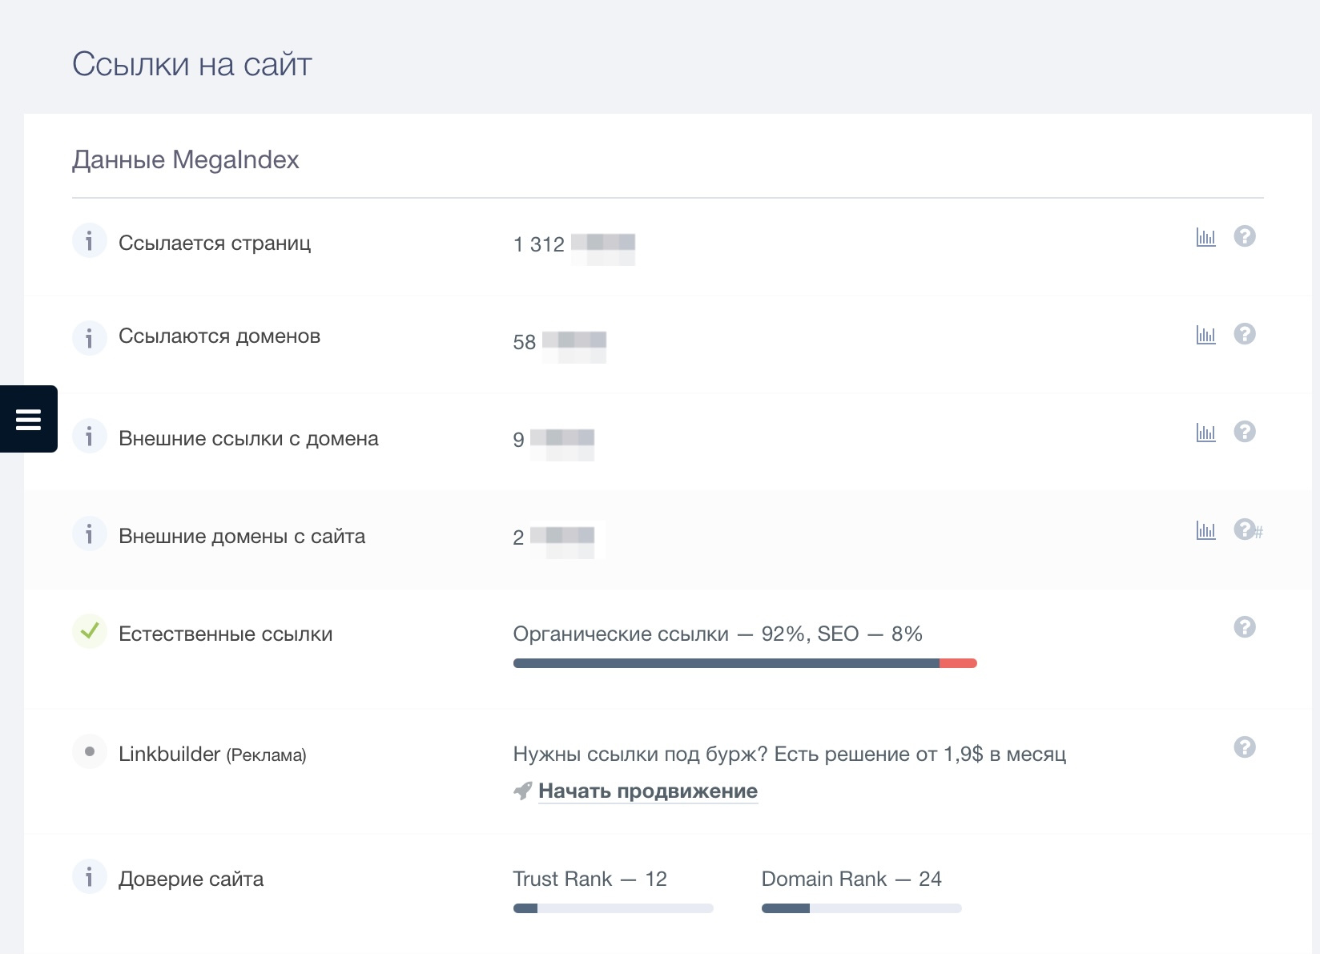Show help for Внешние домены с сайта
Viewport: 1320px width, 954px height.
point(1245,529)
